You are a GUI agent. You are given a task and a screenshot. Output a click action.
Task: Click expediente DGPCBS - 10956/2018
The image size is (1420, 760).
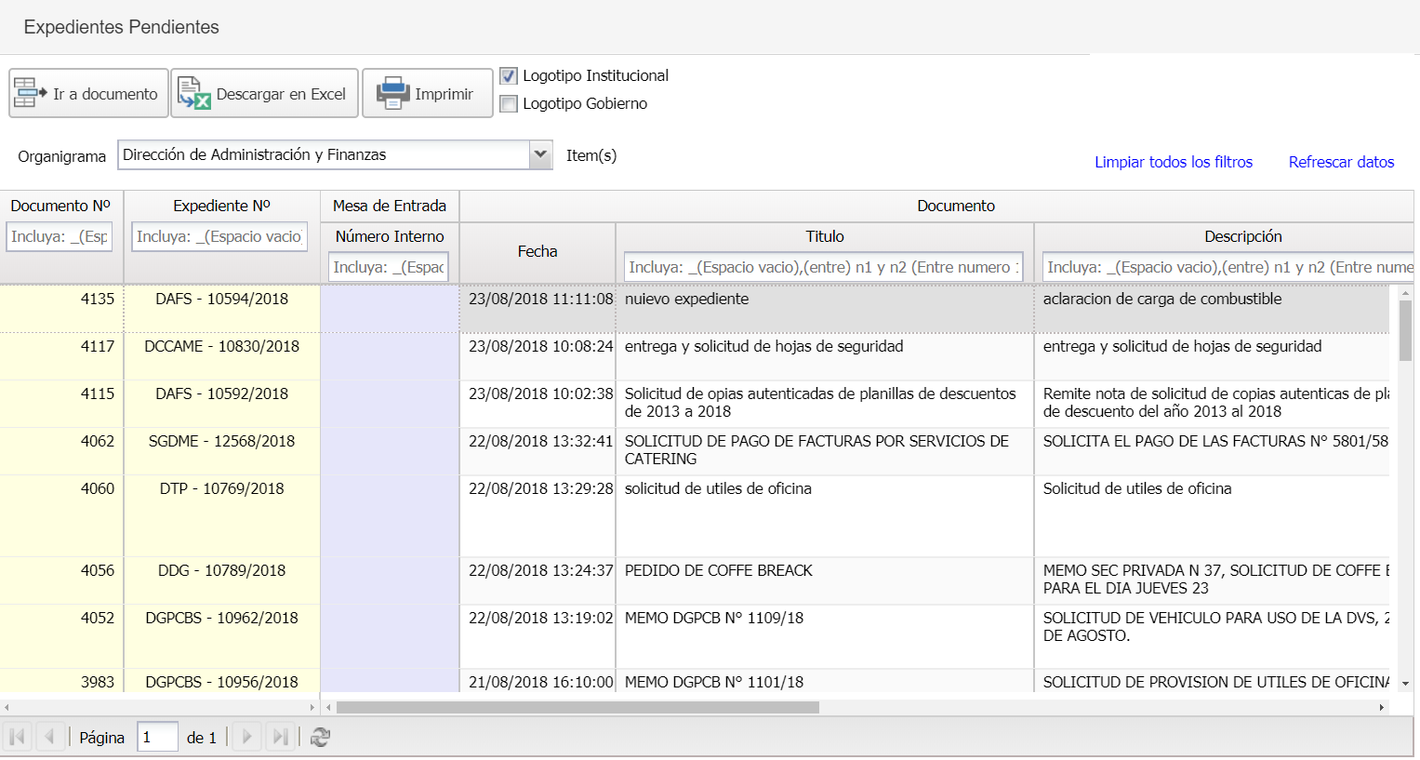coord(221,682)
